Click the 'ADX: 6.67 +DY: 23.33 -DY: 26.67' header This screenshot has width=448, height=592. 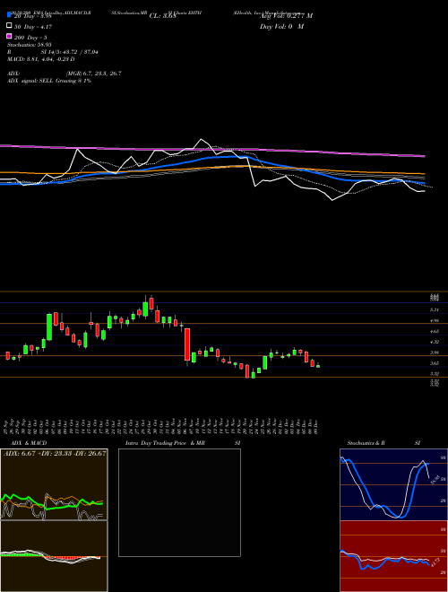(55, 453)
